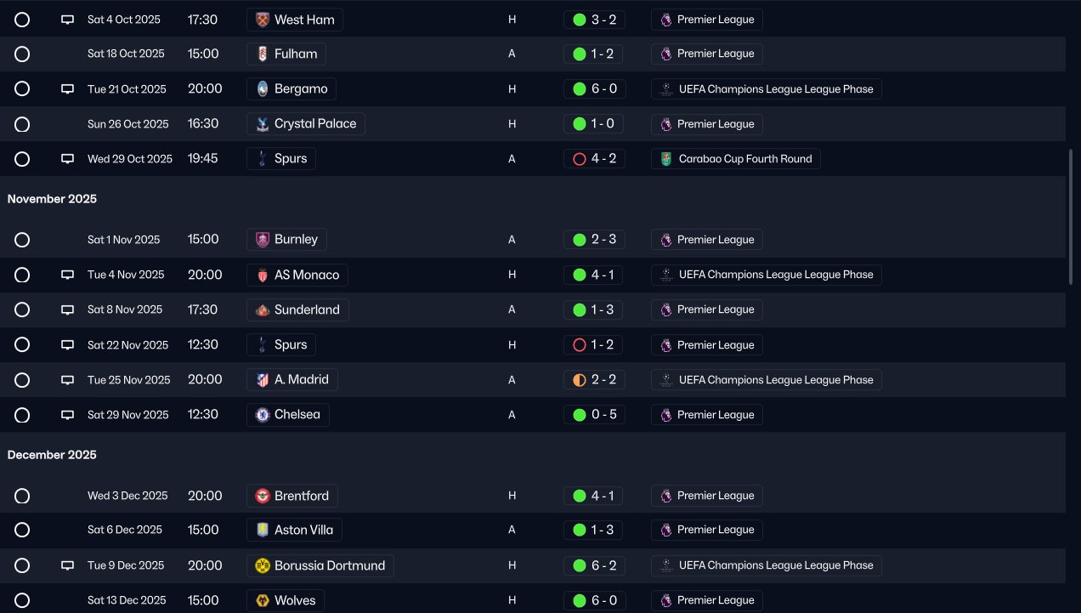The height and width of the screenshot is (613, 1081).
Task: Click the AS Monaco club crest
Action: [x=263, y=275]
